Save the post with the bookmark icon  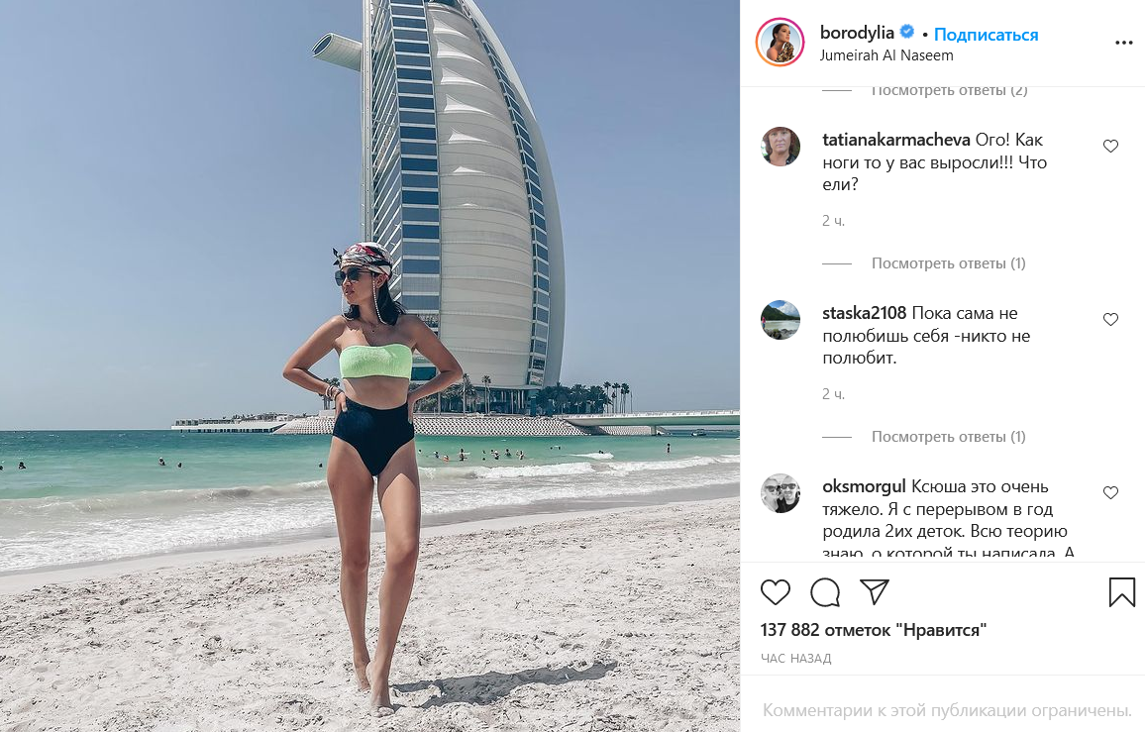click(1121, 592)
